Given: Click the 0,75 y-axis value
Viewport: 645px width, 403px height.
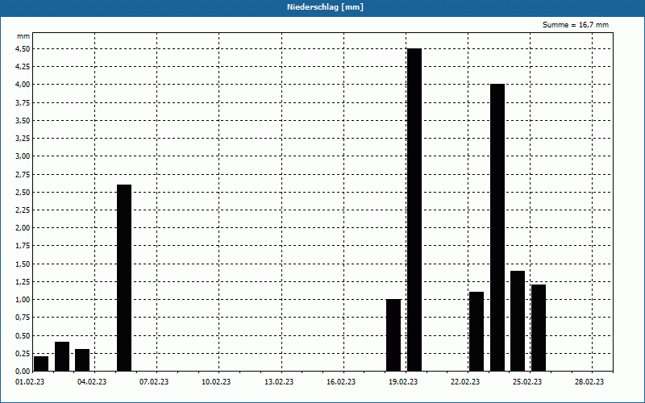Looking at the screenshot, I should (x=23, y=318).
